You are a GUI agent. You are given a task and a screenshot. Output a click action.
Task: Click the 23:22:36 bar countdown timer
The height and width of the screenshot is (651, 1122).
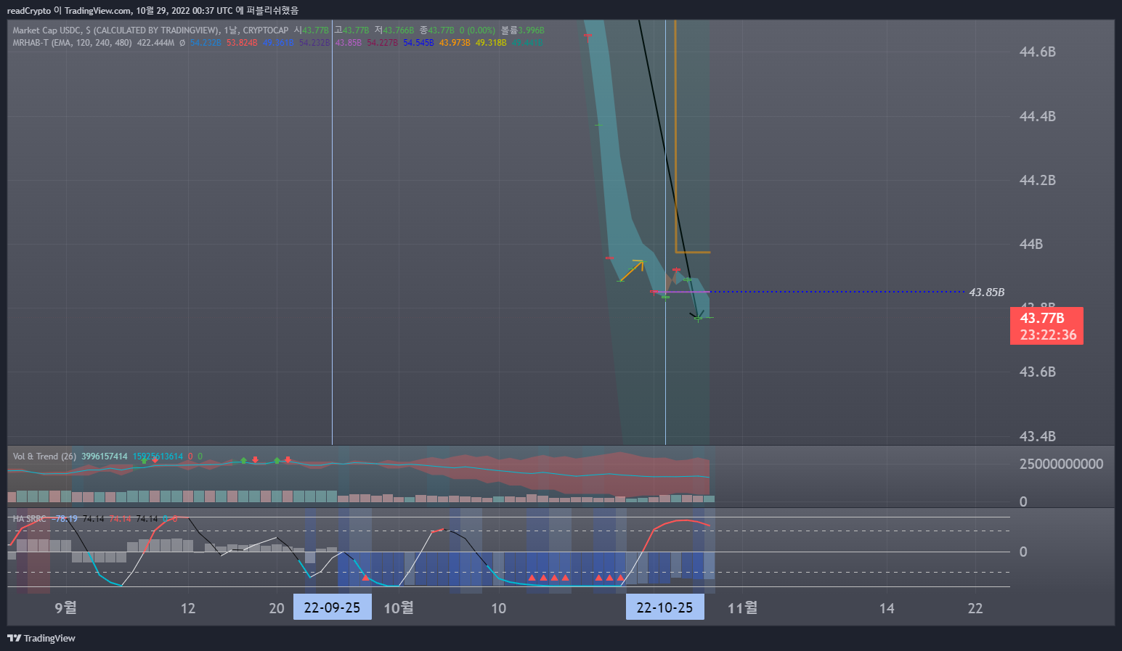[1048, 335]
